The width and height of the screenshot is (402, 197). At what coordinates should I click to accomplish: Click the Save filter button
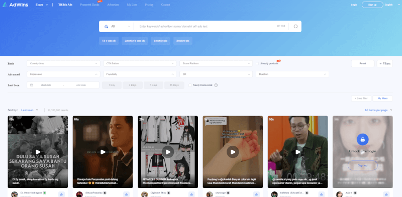tap(361, 98)
